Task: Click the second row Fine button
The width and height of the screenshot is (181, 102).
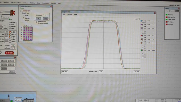Action: click(11, 65)
